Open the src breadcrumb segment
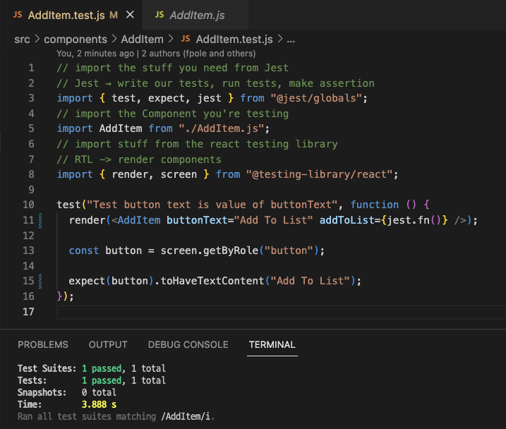Viewport: 506px width, 429px height. pyautogui.click(x=22, y=39)
